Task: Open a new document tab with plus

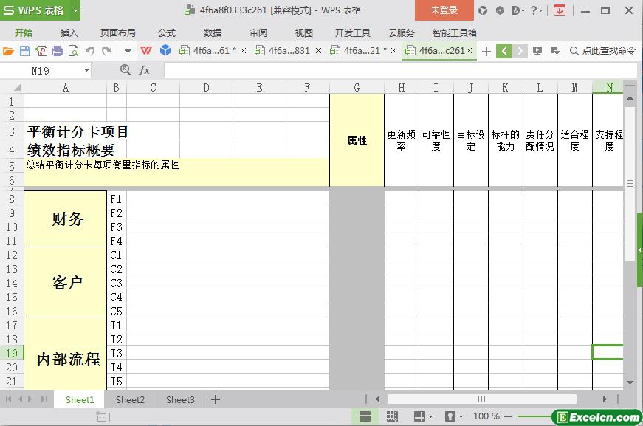Action: (x=486, y=51)
